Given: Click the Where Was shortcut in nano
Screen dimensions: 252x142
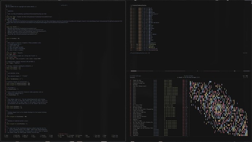Looking at the screenshot, I should (70, 137).
